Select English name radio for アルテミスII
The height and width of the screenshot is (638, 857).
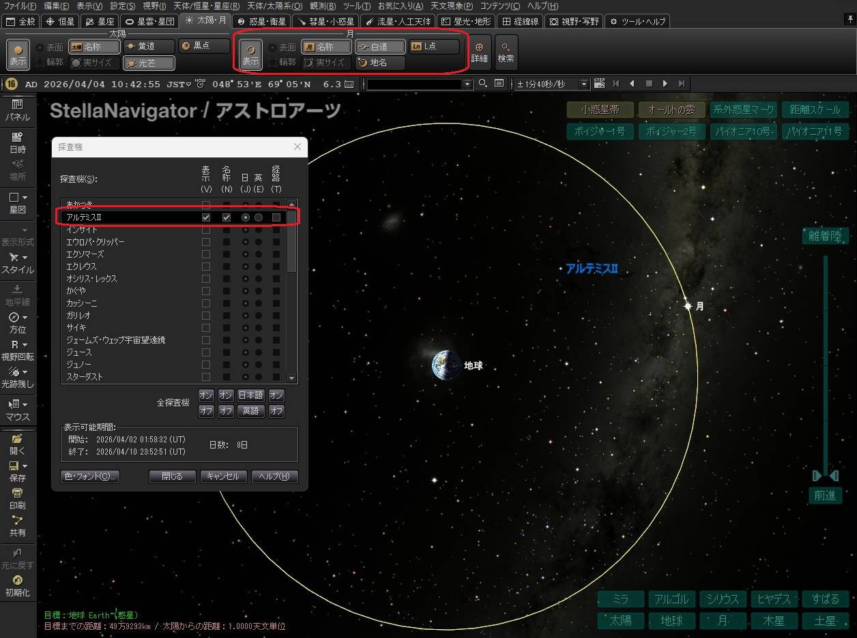pos(259,217)
